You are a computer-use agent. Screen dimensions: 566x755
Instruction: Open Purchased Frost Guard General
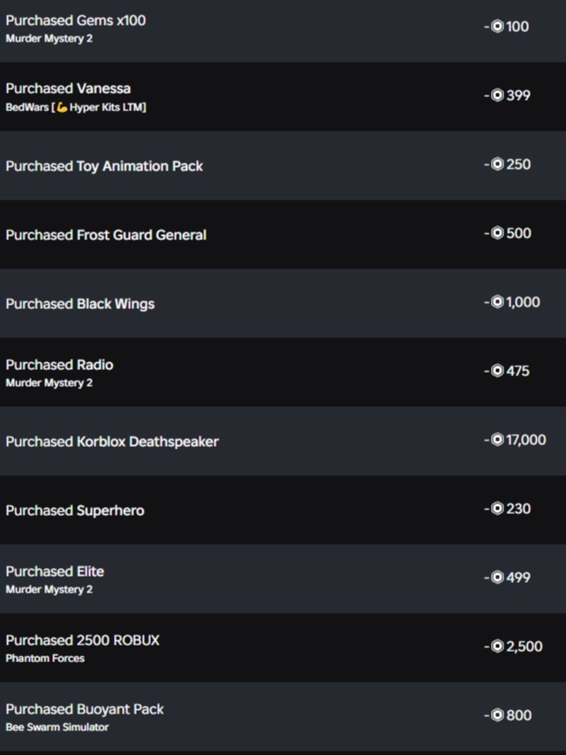[x=106, y=235]
